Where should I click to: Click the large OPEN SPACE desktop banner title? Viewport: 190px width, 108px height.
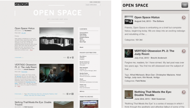58,13
